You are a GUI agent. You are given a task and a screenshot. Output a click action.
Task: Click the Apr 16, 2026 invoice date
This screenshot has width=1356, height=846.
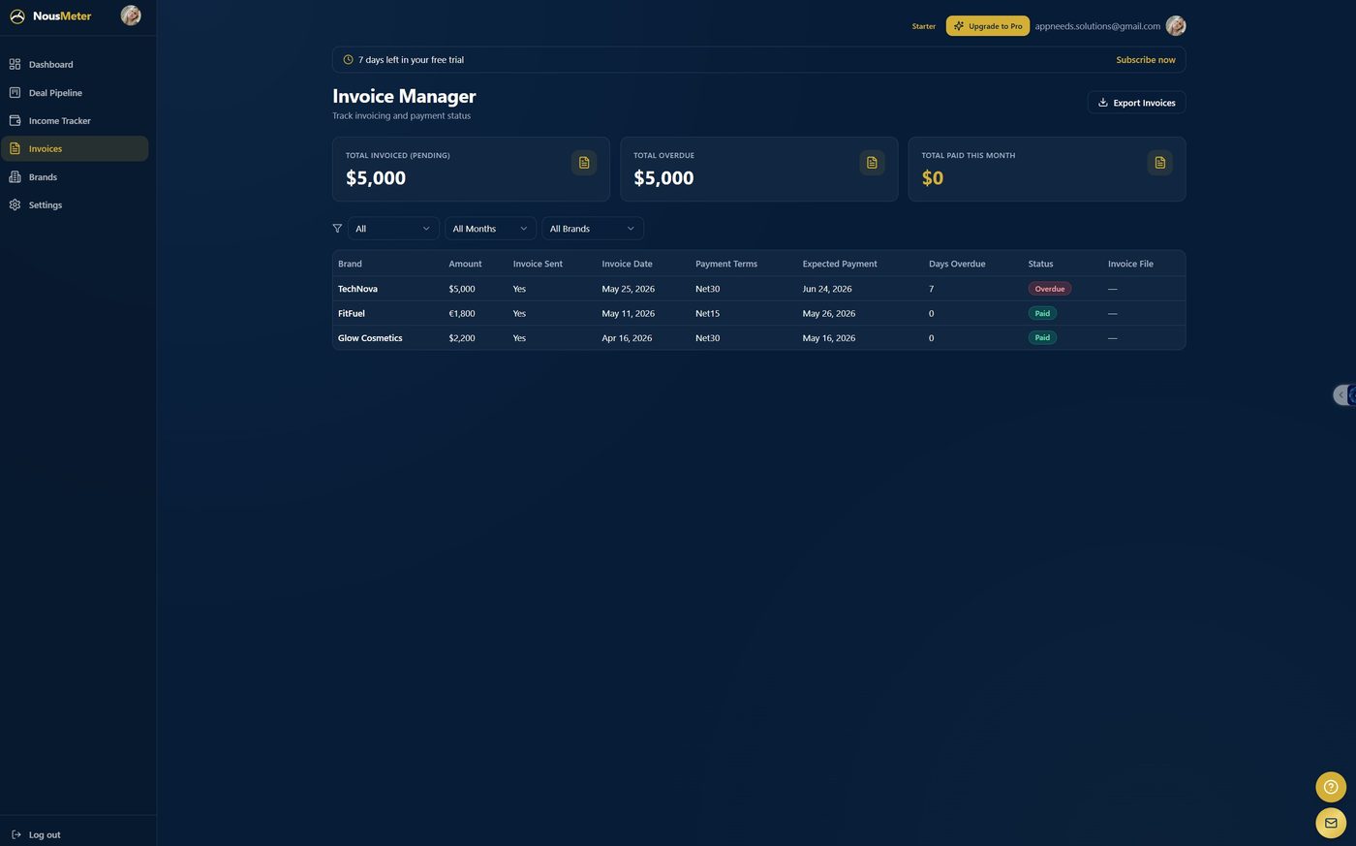click(627, 338)
